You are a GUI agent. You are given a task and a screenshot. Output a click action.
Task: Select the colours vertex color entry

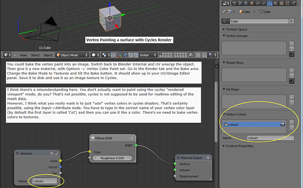[254, 125]
